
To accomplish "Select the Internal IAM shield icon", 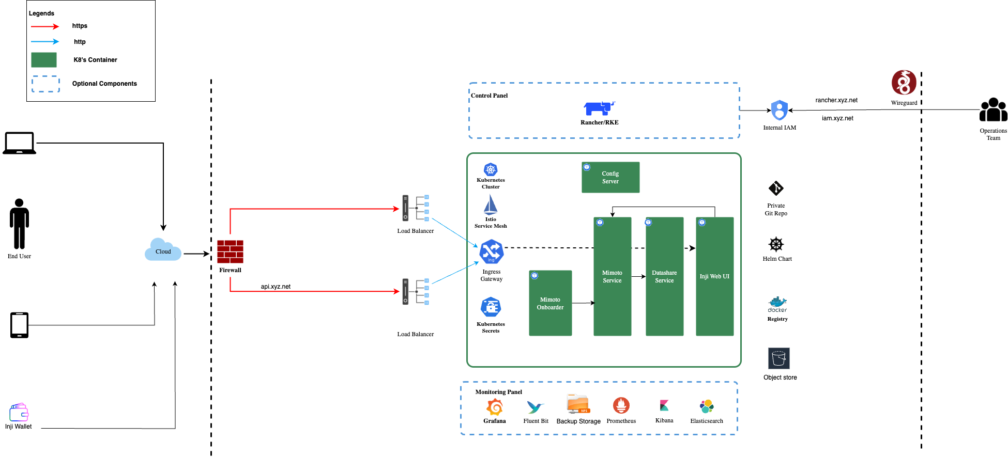I will coord(779,111).
